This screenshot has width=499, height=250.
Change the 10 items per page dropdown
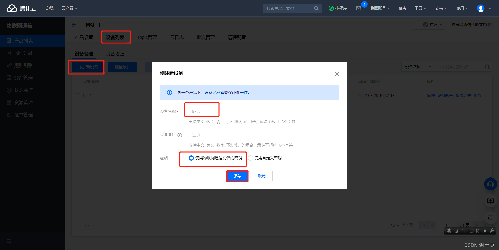(395, 225)
